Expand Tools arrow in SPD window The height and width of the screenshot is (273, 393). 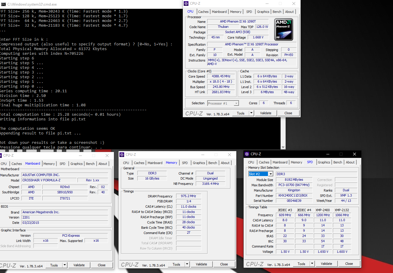(312, 264)
